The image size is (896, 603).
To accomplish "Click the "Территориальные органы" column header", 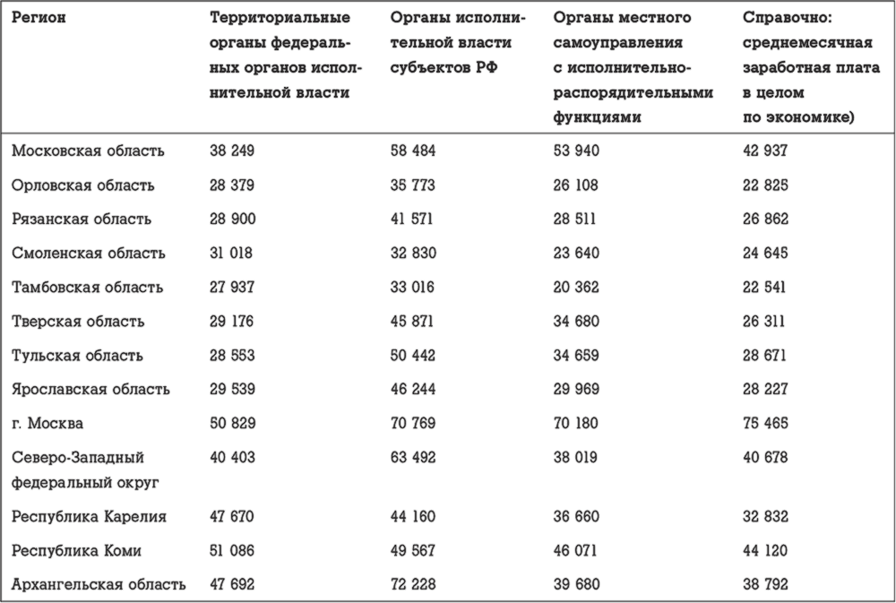I will pos(286,55).
